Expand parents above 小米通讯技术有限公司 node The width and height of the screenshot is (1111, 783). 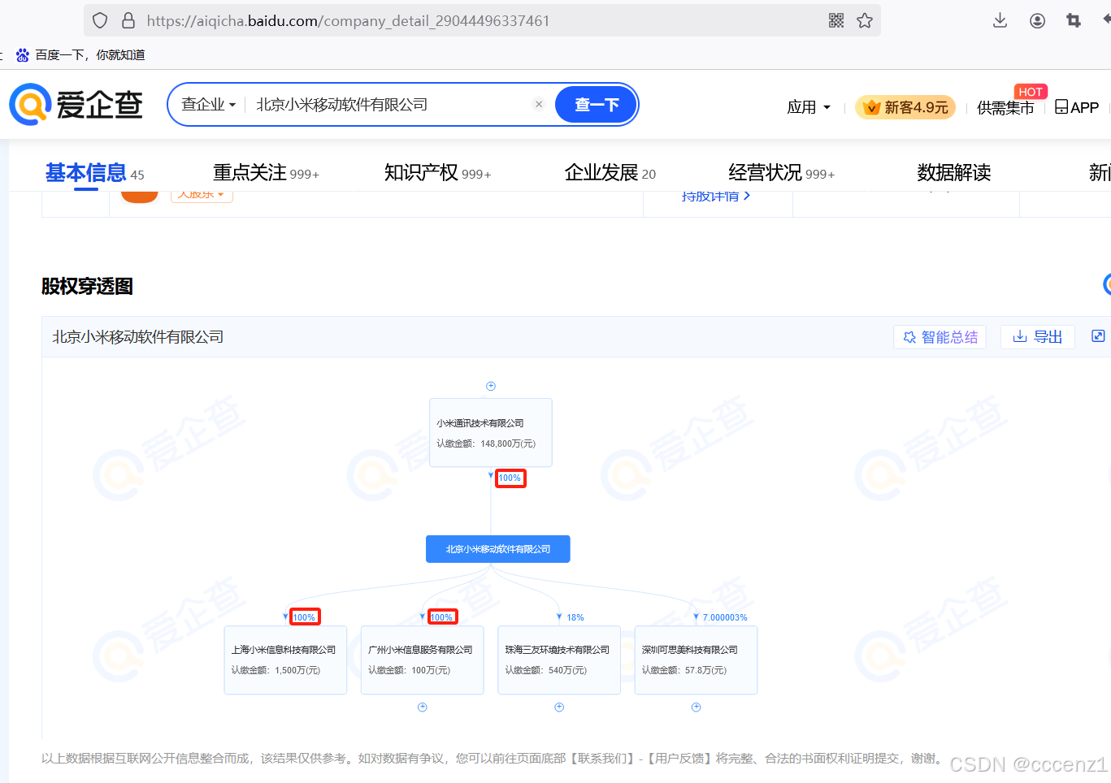tap(491, 386)
